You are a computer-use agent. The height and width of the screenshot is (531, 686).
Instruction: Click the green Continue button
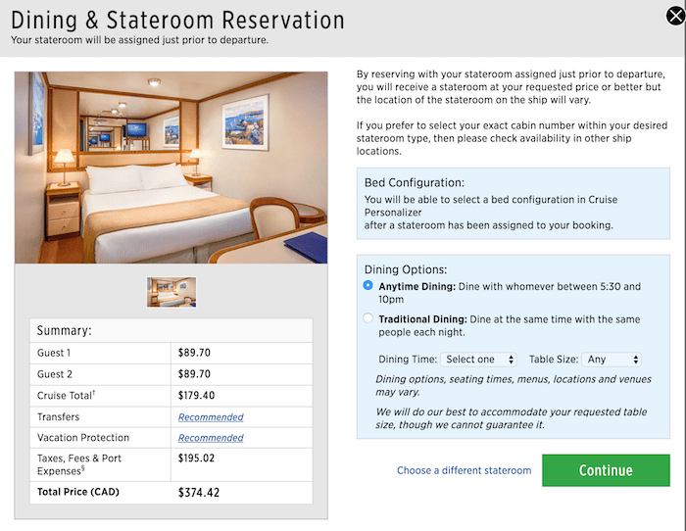(x=606, y=470)
